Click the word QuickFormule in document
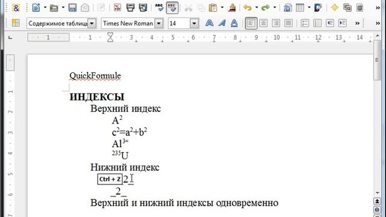The height and width of the screenshot is (217, 386). 95,76
